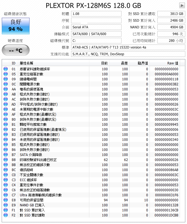
Task: Click the 韌體 field showing 1.08
Action: click(x=96, y=14)
